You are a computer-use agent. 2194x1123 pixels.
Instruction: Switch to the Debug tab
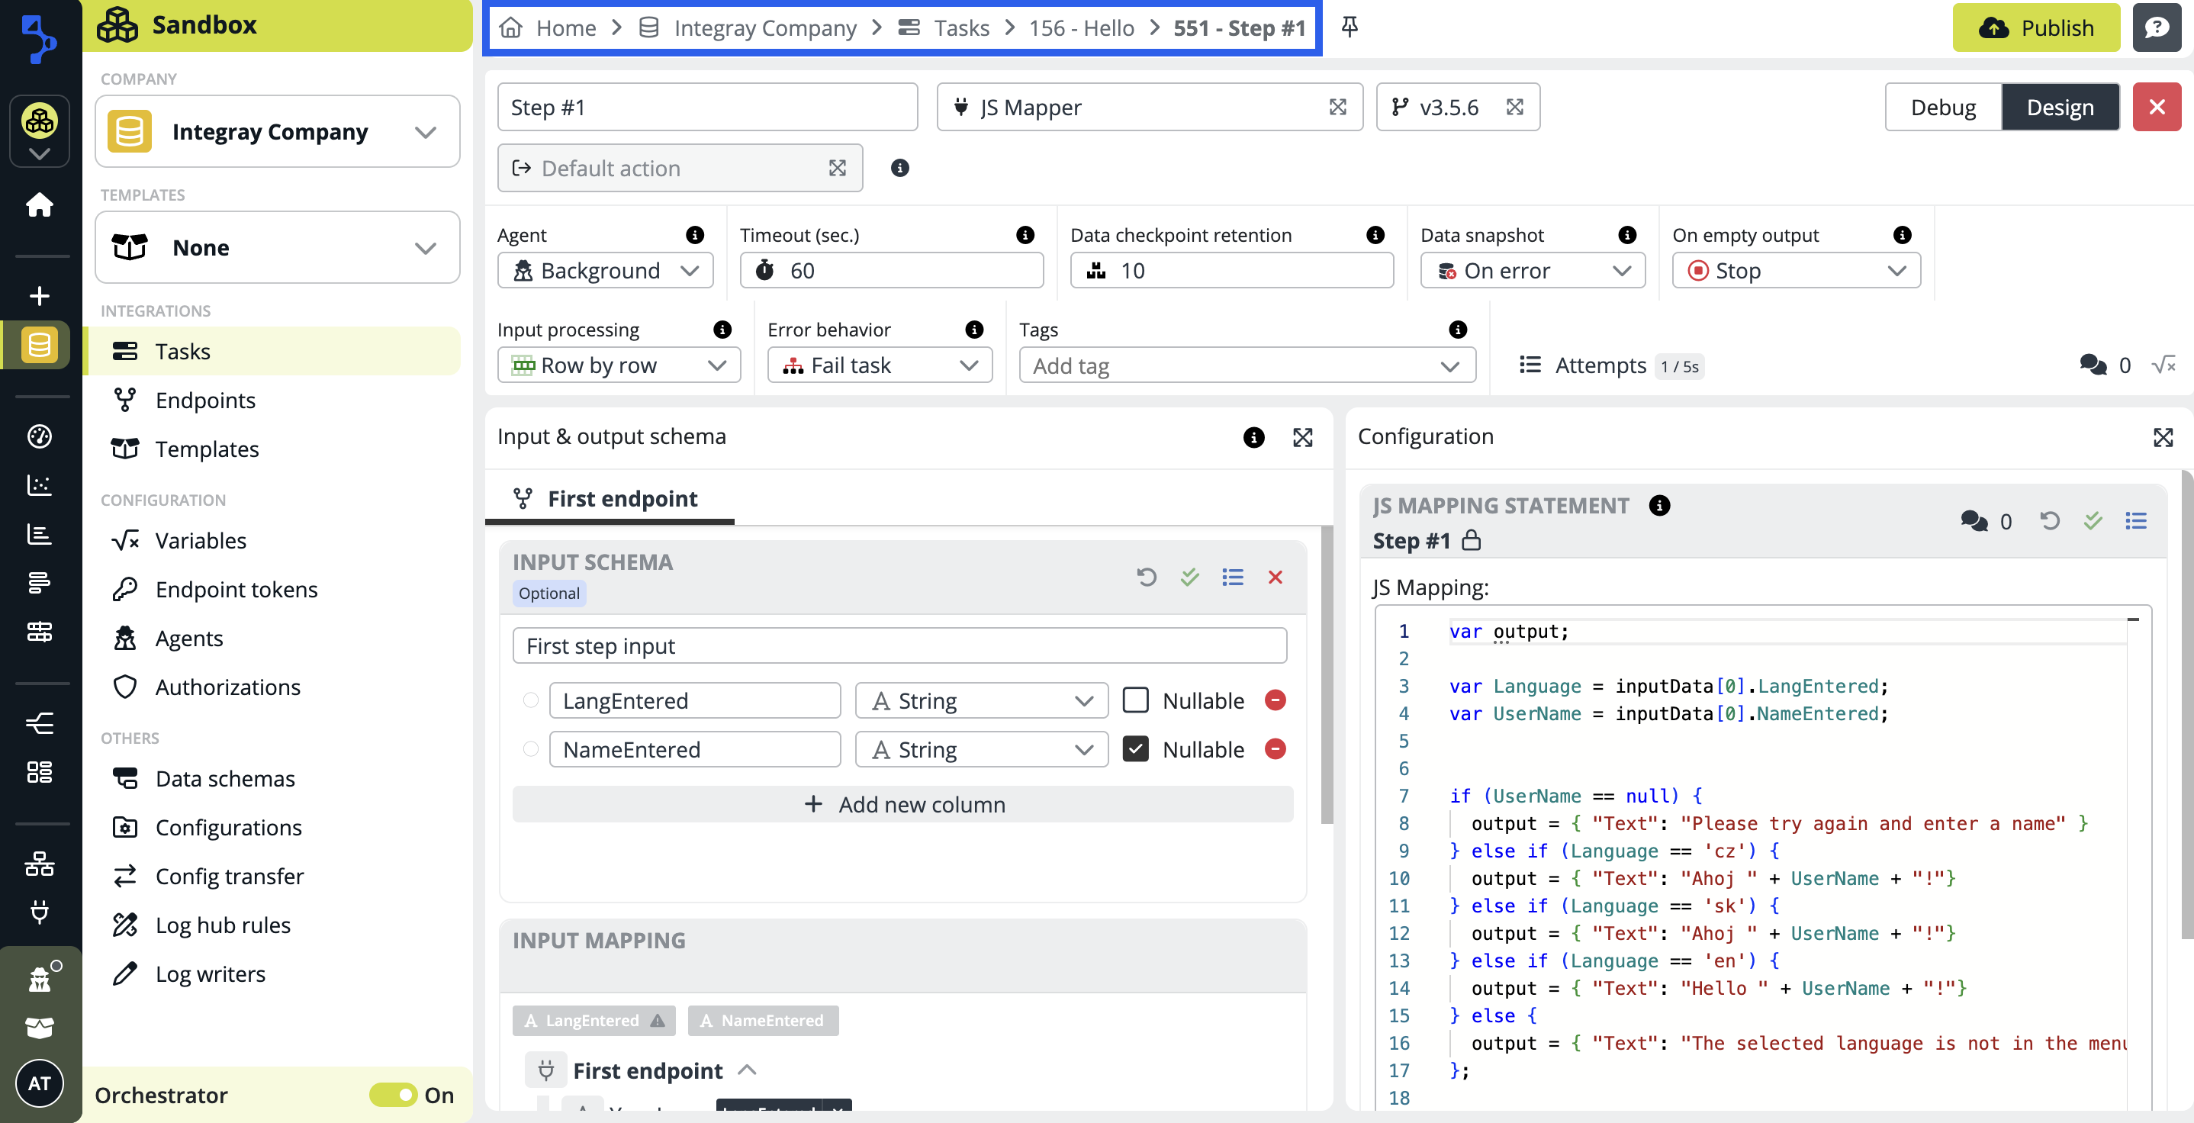coord(1942,108)
